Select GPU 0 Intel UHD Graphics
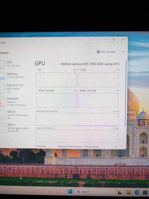This screenshot has height=199, width=149. pyautogui.click(x=15, y=115)
